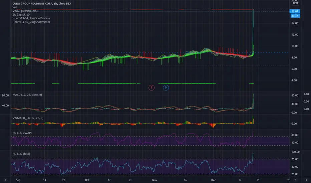The width and height of the screenshot is (311, 183).
Task: Open the timezone 'Z' button at bottom left
Action: point(5,180)
